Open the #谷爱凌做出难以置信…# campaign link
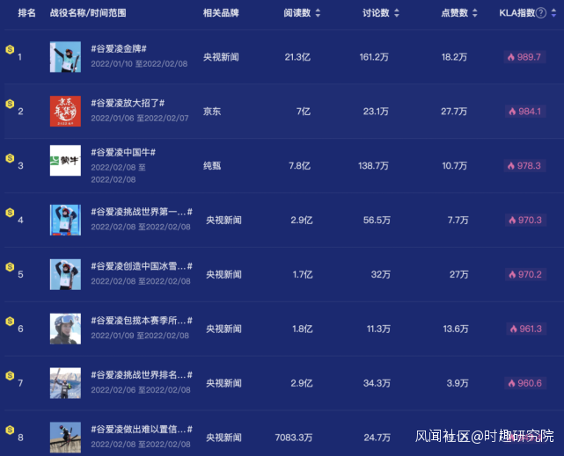 142,429
